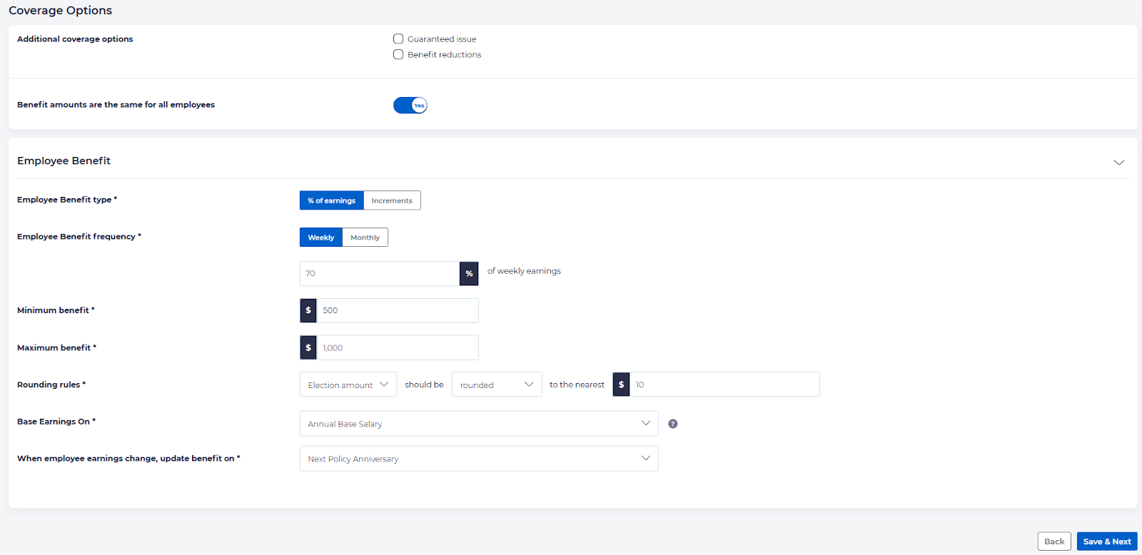
Task: Click the percent symbol addon on earnings field
Action: 469,274
